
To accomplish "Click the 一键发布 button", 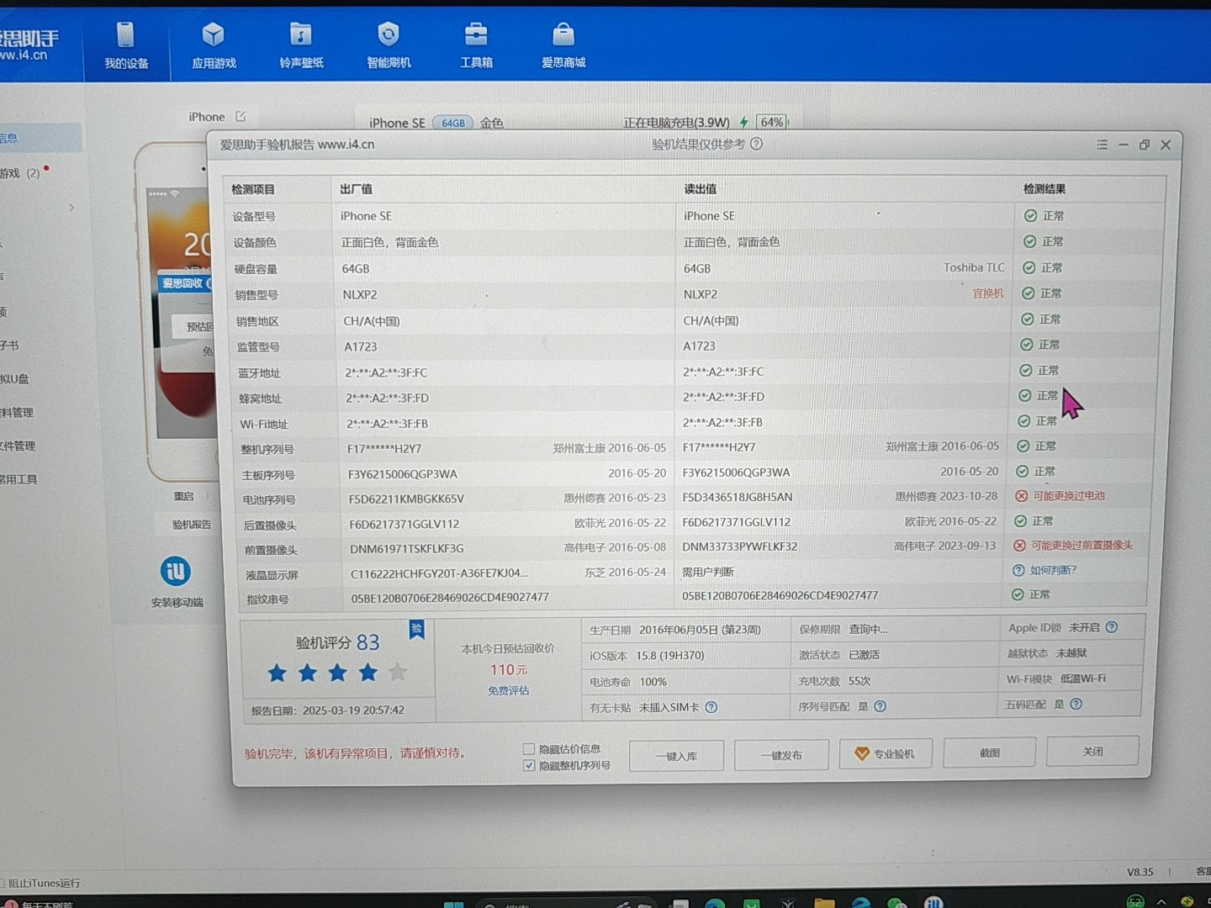I will [x=781, y=755].
